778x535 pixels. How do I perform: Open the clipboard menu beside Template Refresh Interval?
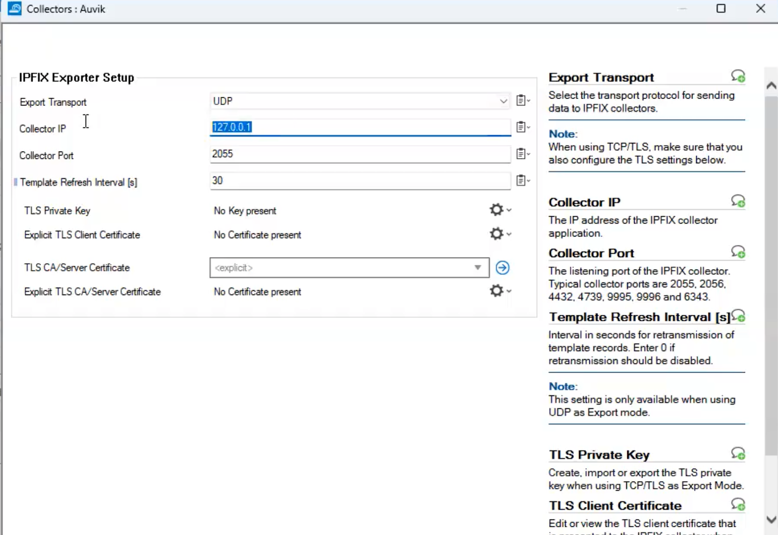tap(523, 180)
